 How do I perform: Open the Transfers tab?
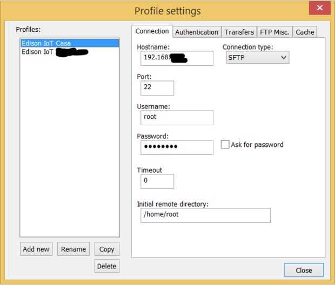tap(239, 32)
